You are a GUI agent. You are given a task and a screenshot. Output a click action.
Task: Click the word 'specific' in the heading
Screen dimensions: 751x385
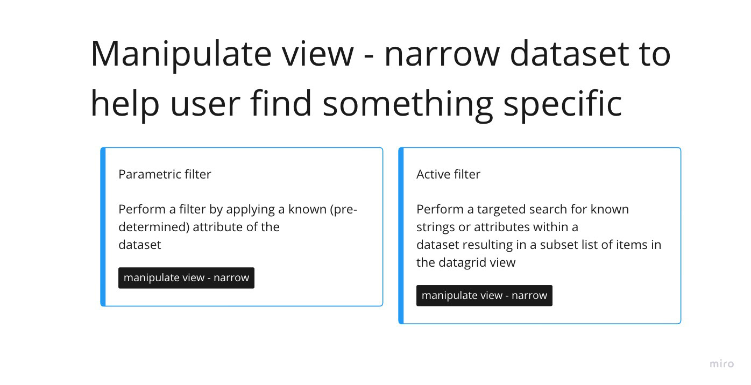click(562, 103)
